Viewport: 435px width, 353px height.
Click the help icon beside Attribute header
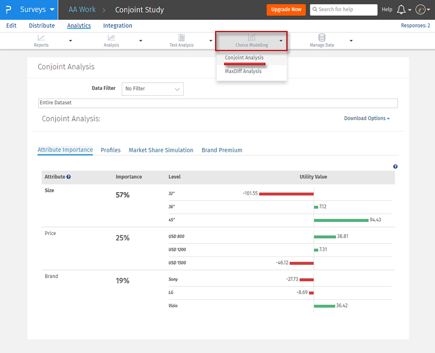(69, 177)
